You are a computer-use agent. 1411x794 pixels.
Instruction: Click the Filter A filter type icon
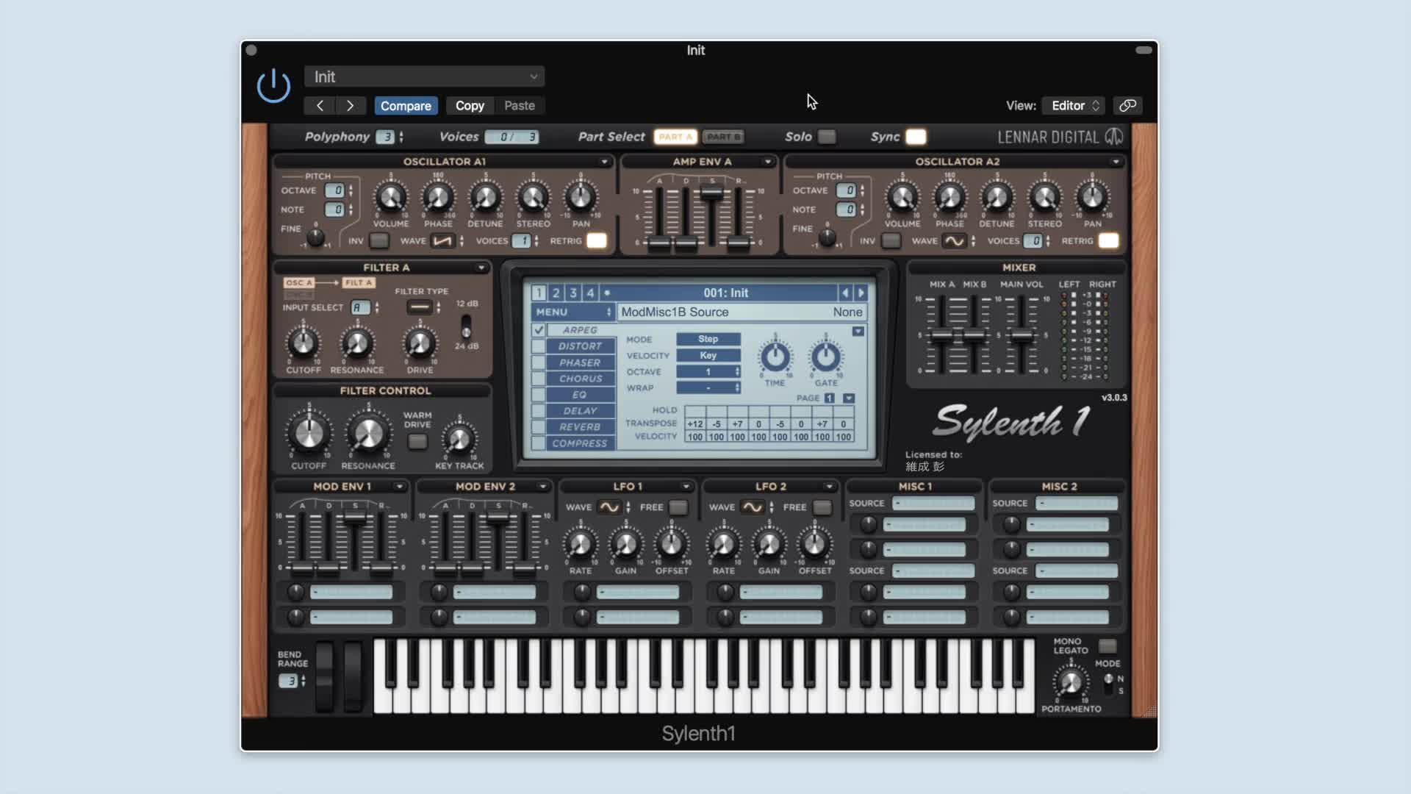click(x=420, y=307)
